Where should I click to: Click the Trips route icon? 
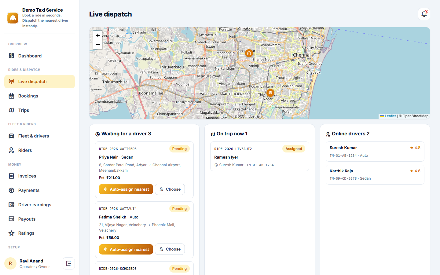12,110
